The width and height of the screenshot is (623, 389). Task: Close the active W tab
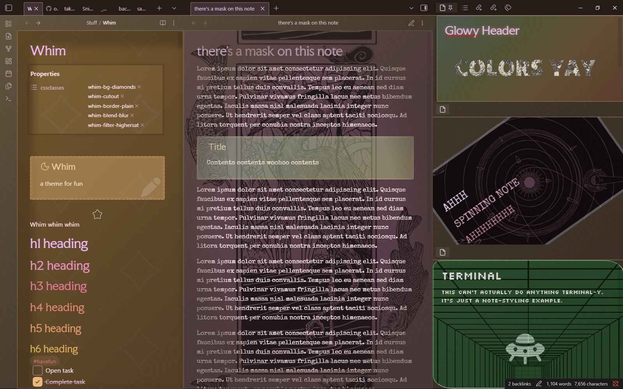[x=36, y=9]
